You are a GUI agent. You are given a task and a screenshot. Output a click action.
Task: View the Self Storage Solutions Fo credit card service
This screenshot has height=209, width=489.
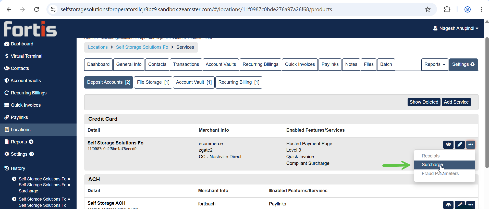(x=448, y=144)
